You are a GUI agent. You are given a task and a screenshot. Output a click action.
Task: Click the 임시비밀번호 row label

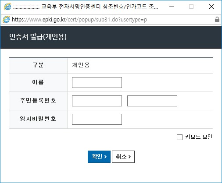pos(38,119)
